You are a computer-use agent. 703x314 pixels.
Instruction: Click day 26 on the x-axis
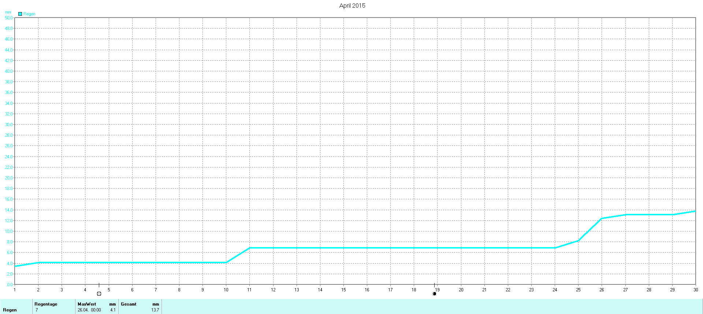[602, 290]
